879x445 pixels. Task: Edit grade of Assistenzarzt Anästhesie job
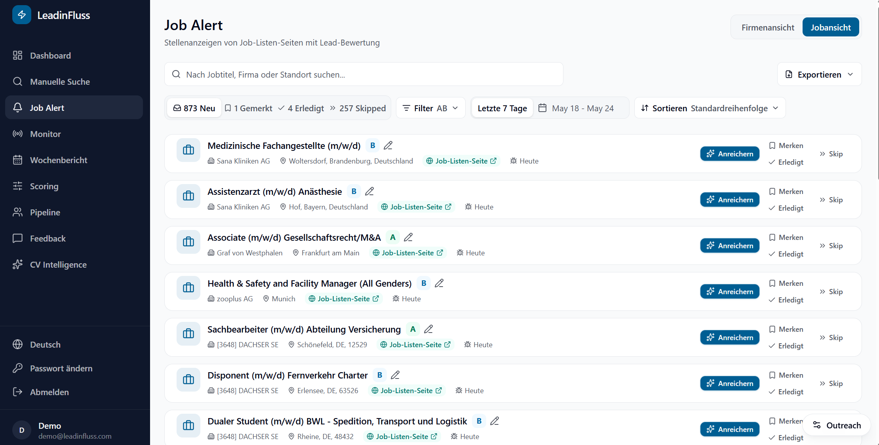point(369,192)
